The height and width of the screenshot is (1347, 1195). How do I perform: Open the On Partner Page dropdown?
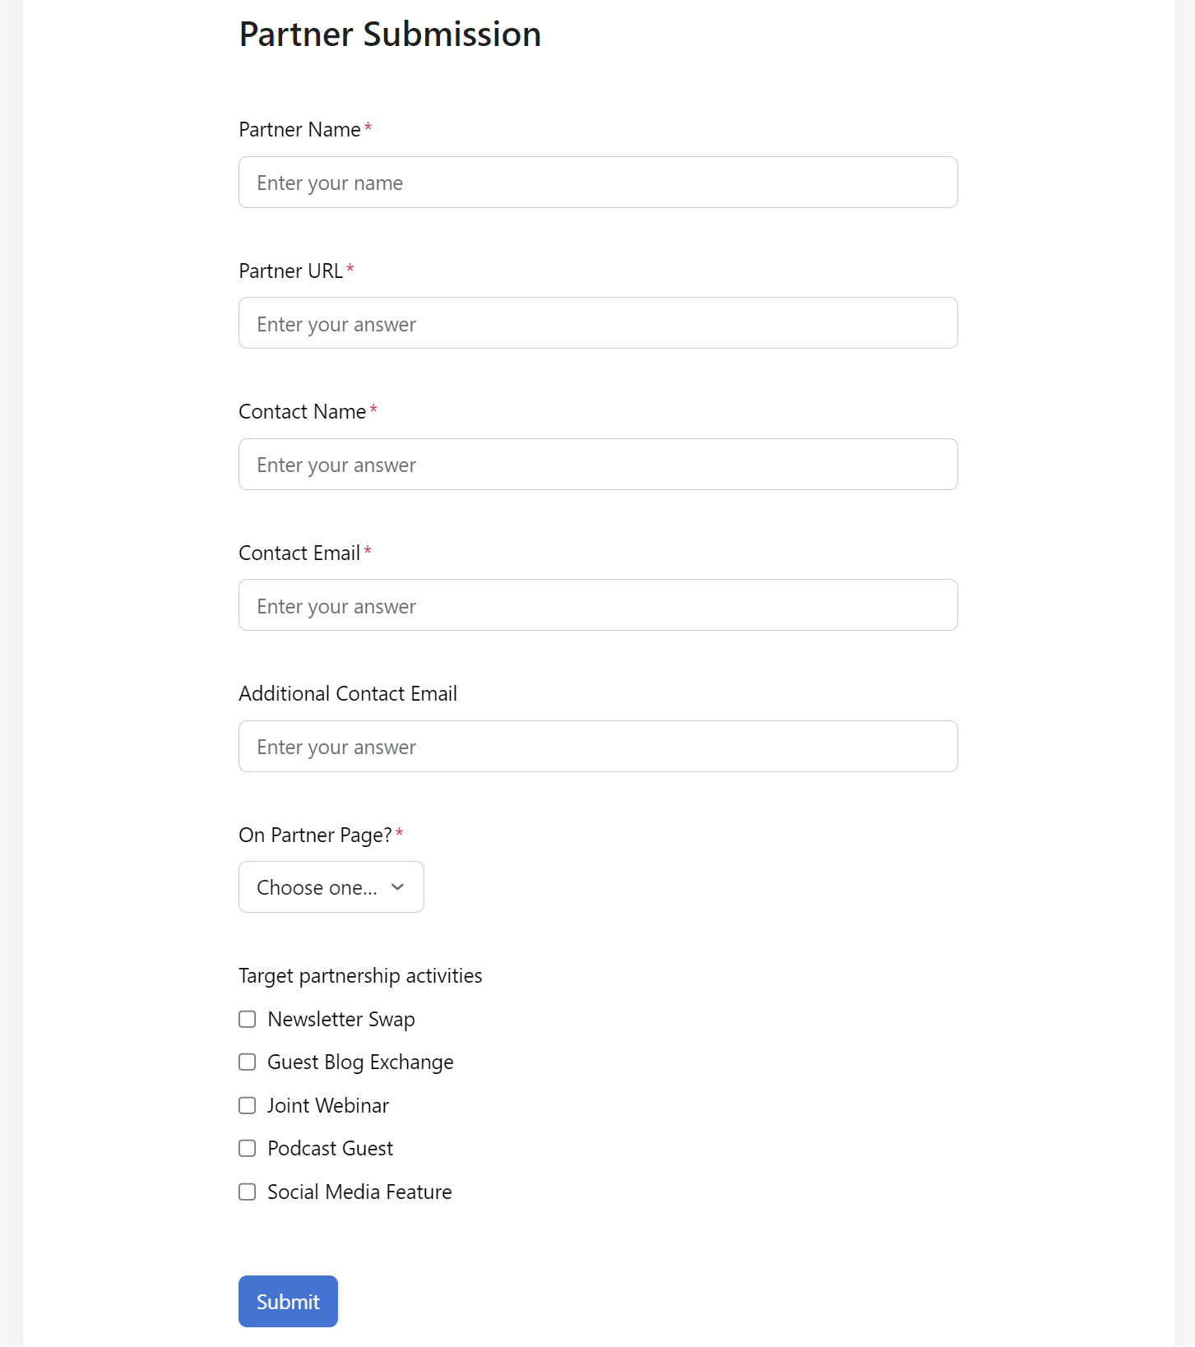click(x=331, y=887)
